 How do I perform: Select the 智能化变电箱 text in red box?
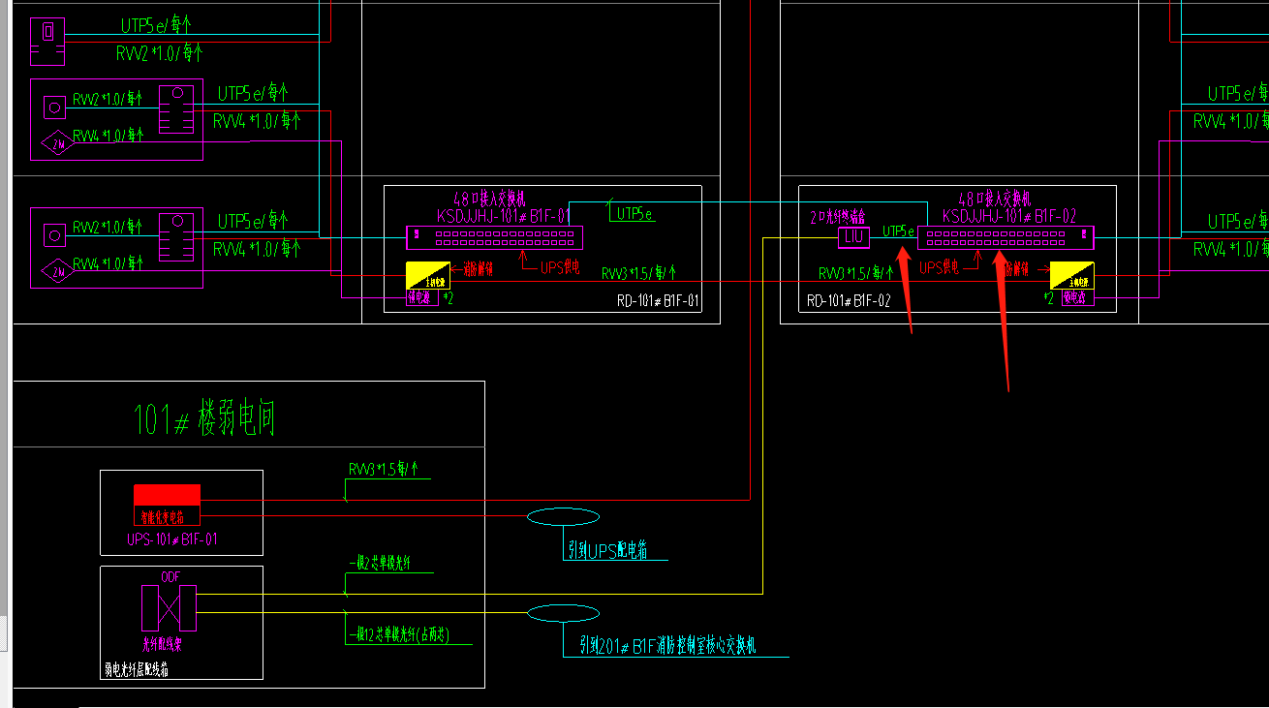[x=162, y=517]
